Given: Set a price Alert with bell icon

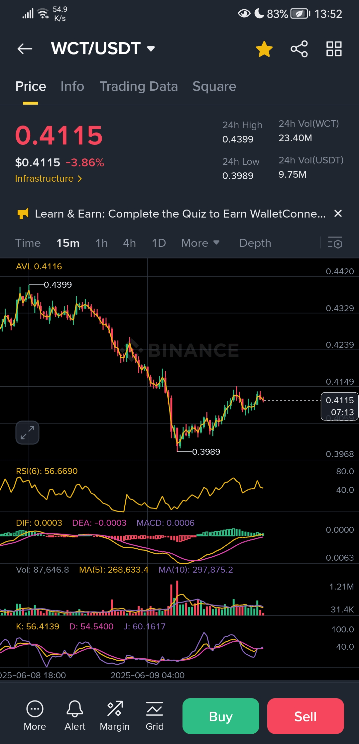Looking at the screenshot, I should click(x=75, y=715).
